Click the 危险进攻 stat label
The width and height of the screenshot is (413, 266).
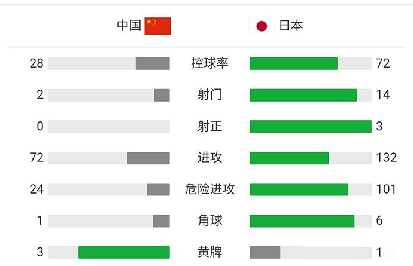tap(209, 189)
